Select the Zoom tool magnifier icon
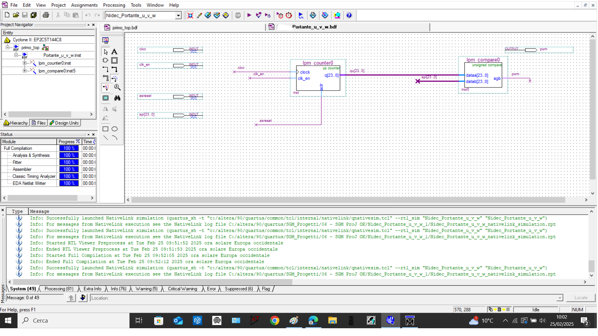This screenshot has height=336, width=598. click(x=117, y=87)
